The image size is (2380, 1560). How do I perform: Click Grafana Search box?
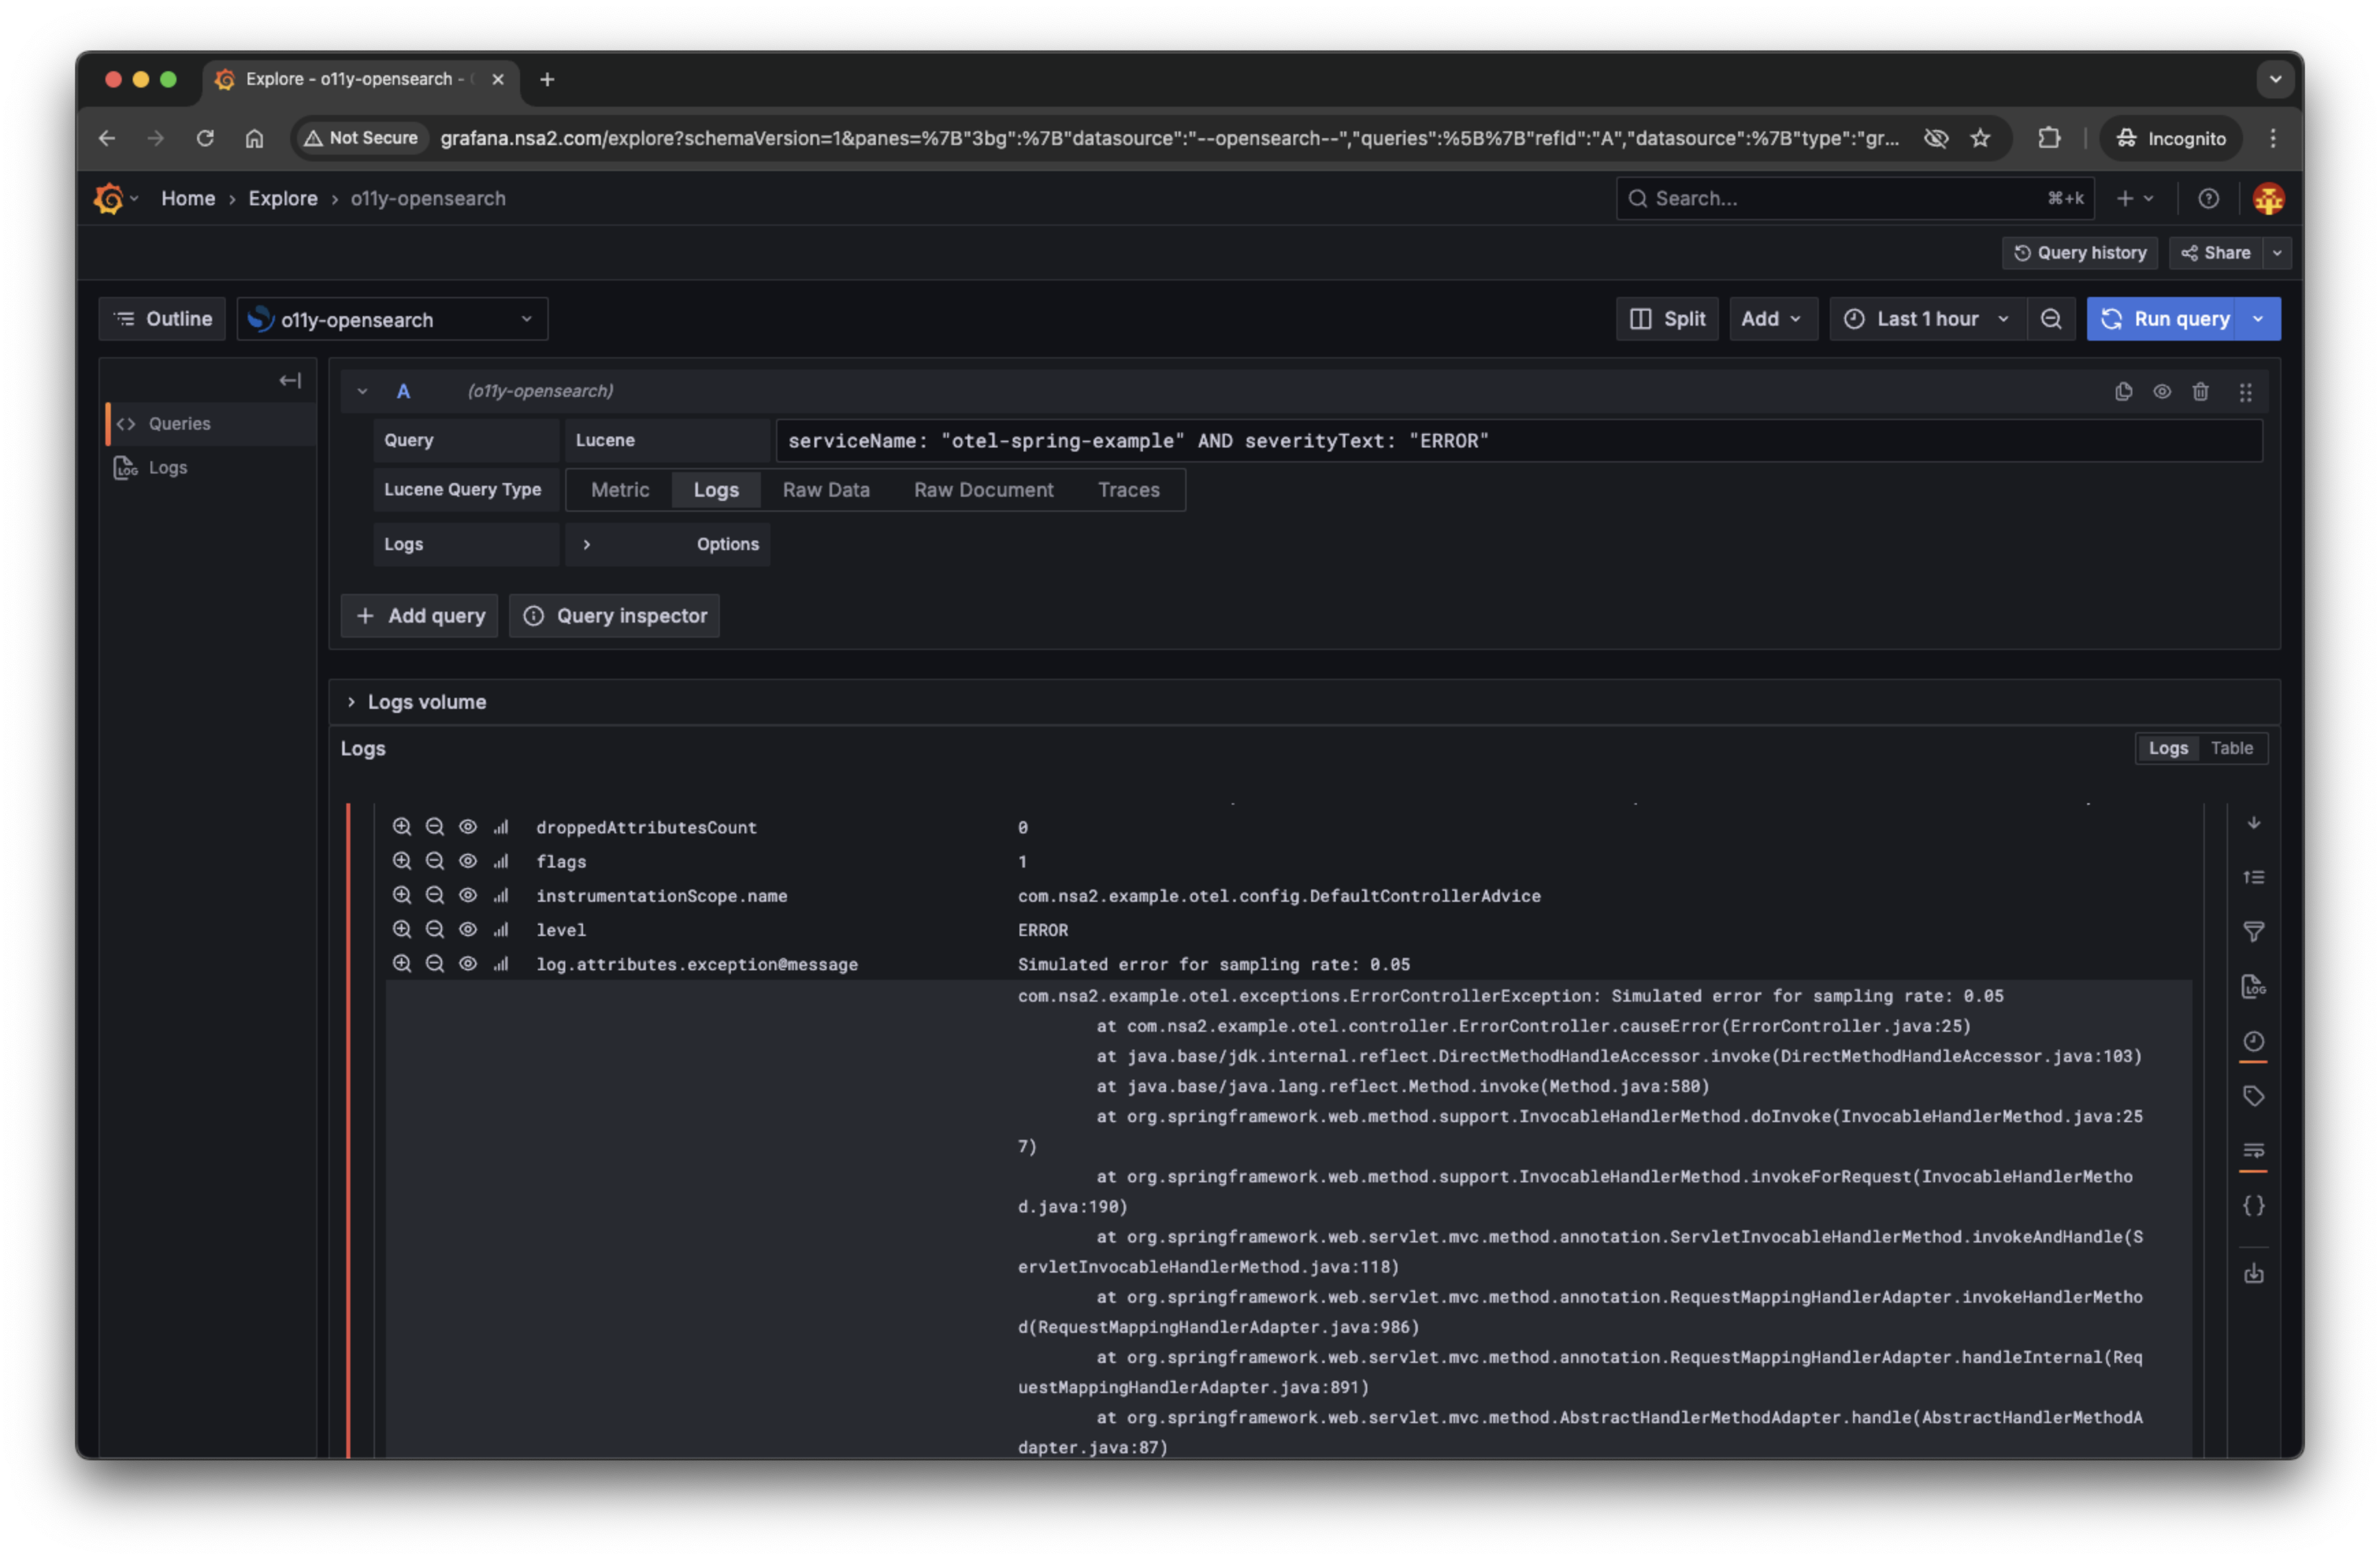[1854, 198]
